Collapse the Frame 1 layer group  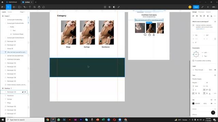pos(3,16)
